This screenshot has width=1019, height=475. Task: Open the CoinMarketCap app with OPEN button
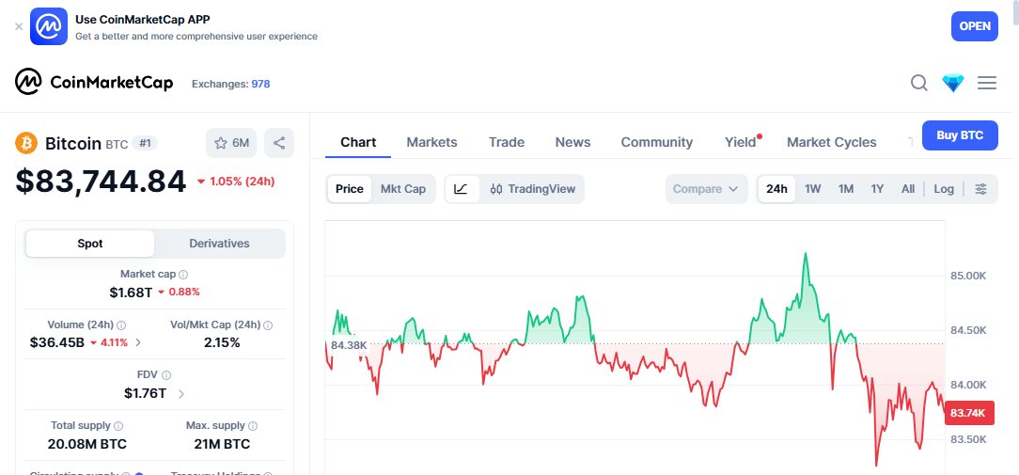coord(974,26)
